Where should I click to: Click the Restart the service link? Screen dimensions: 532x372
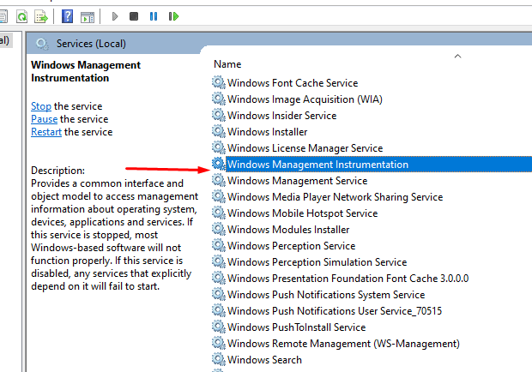point(46,132)
